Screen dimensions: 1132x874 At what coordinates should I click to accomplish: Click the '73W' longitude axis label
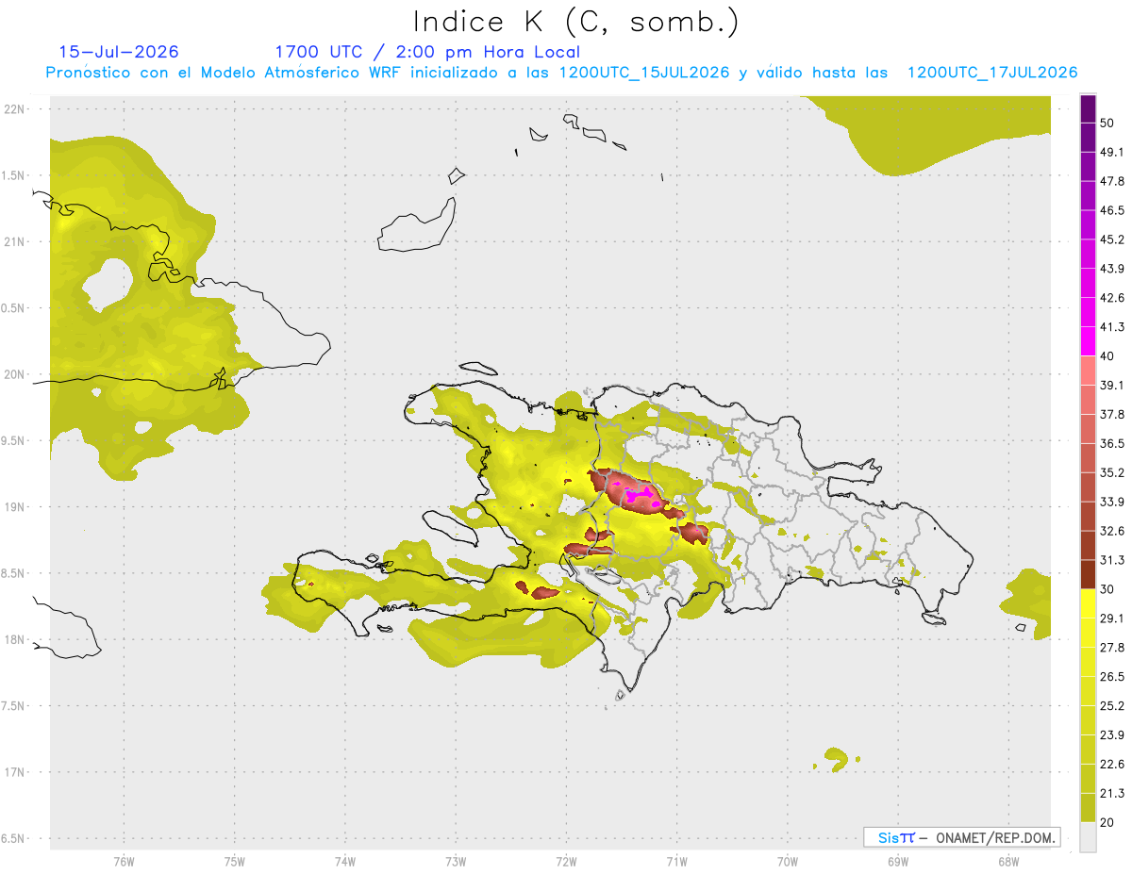point(456,861)
